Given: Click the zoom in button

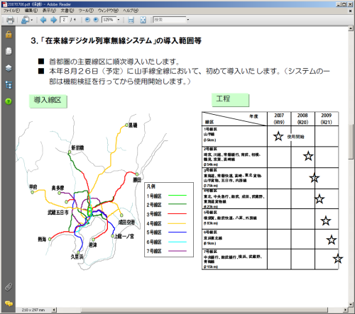Looking at the screenshot, I should tap(96, 20).
